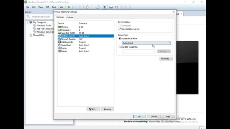Viewport: 230px width, 129px height.
Task: Select the Hard Disk 65 GB summary
Action: pos(82,33)
